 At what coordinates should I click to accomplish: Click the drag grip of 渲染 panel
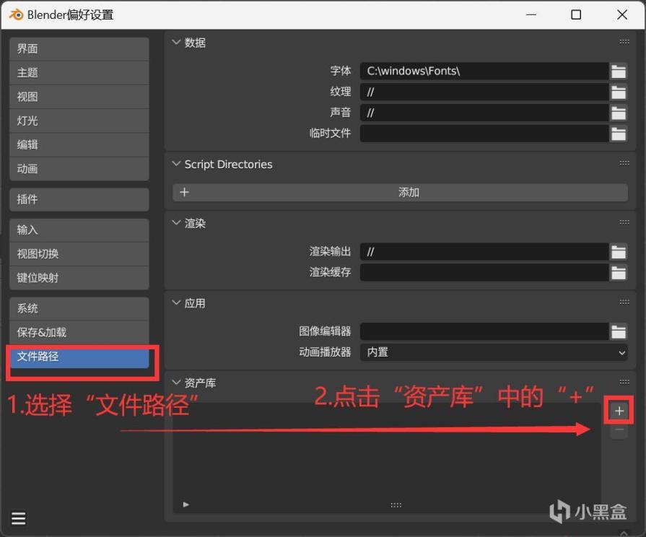point(624,222)
